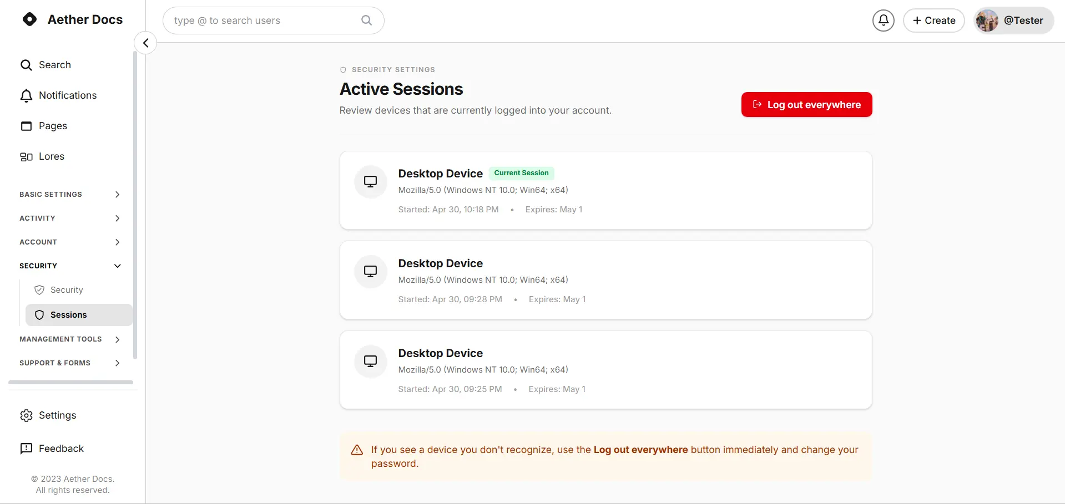Click the Create button
This screenshot has height=504, width=1065.
point(933,21)
